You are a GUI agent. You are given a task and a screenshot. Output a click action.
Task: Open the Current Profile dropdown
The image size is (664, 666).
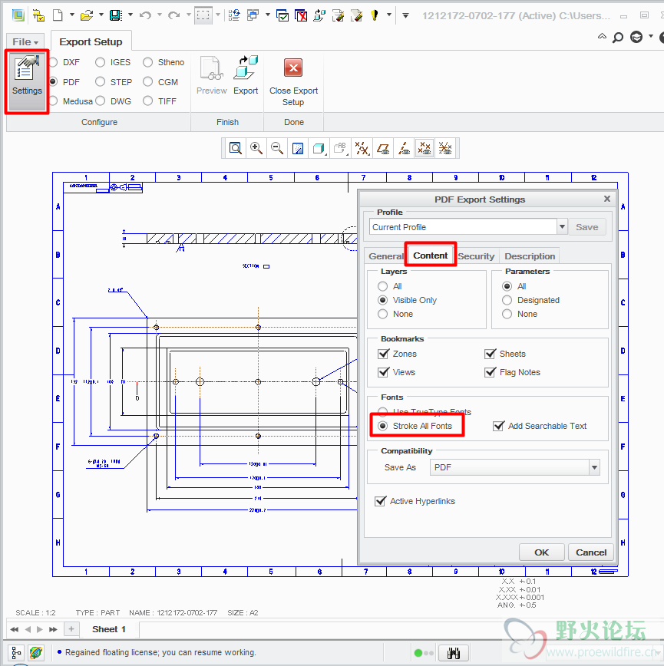pyautogui.click(x=562, y=227)
